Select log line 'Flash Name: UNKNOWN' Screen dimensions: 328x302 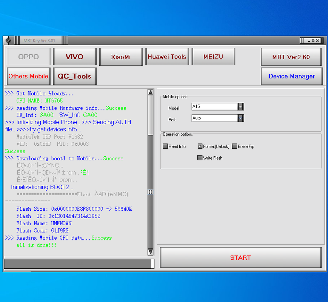coord(44,223)
